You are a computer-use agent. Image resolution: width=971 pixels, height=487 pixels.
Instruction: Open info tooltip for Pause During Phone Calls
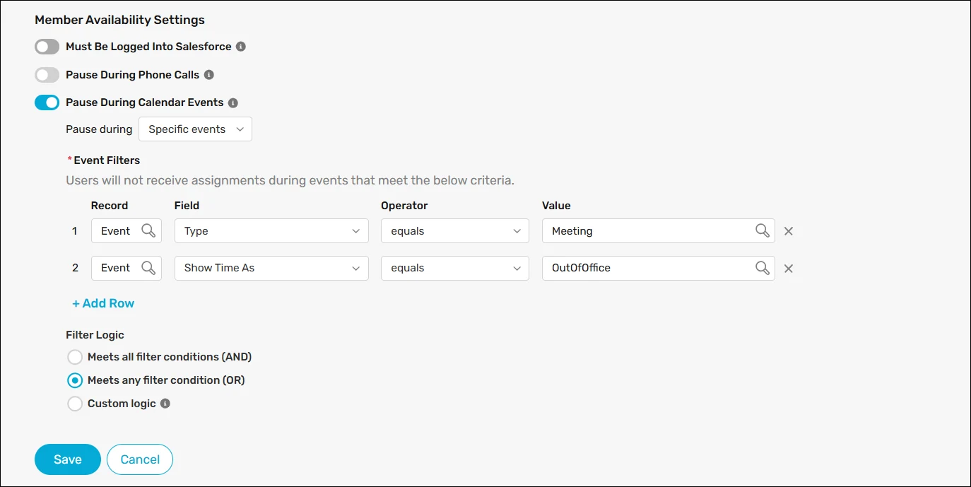coord(209,75)
